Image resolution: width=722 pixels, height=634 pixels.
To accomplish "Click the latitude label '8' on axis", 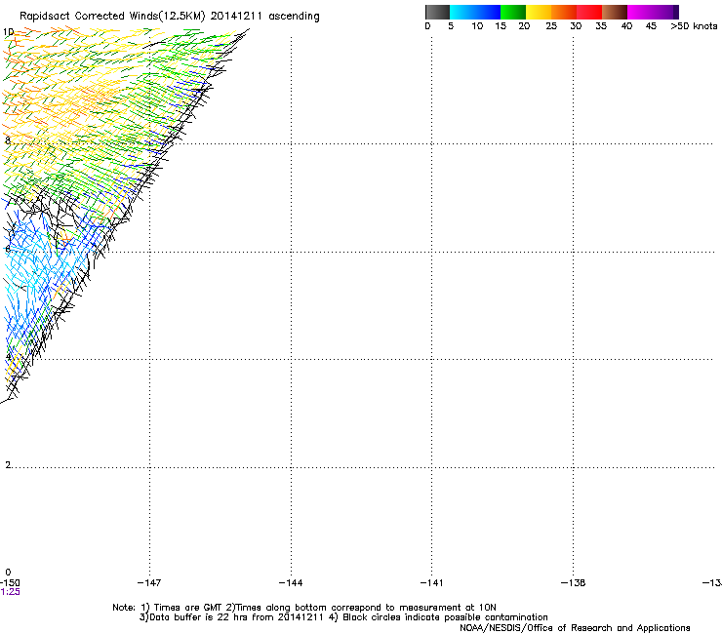I will [x=8, y=140].
